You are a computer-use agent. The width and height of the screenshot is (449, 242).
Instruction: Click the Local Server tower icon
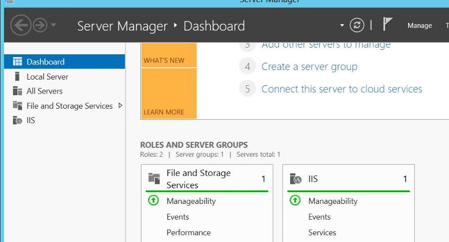tap(17, 76)
